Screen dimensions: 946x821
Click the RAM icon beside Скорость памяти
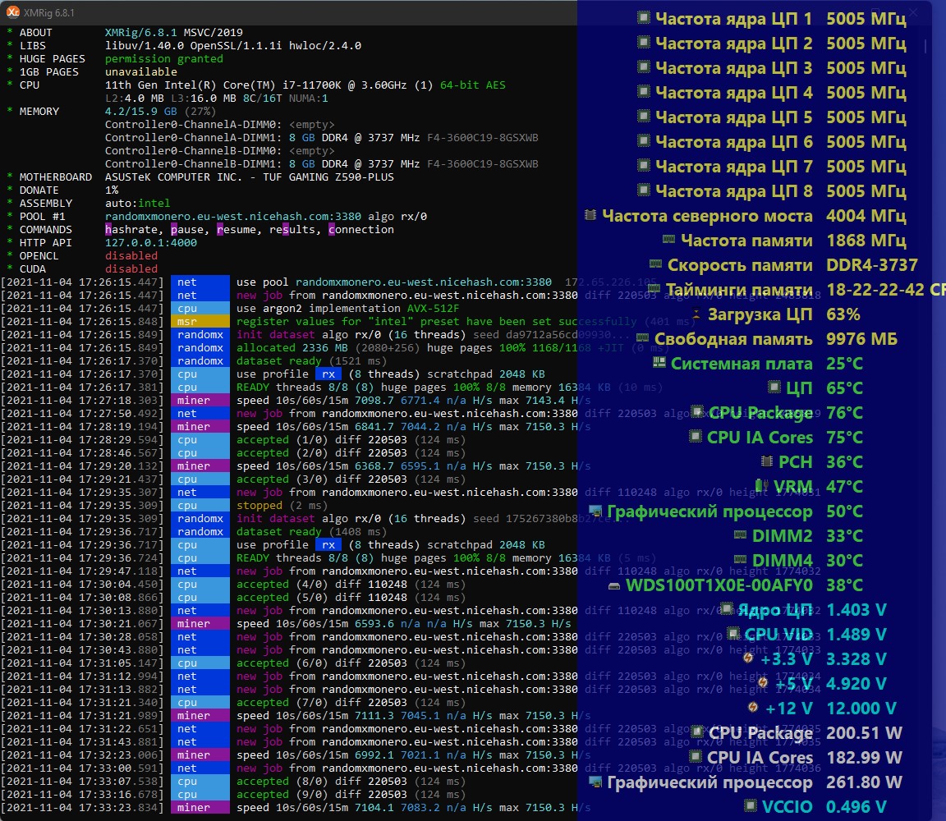pos(655,263)
